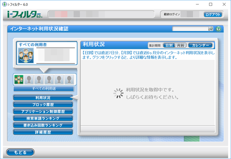Open 検索単語ランキング menu item
Image resolution: width=231 pixels, height=159 pixels.
[x=43, y=118]
